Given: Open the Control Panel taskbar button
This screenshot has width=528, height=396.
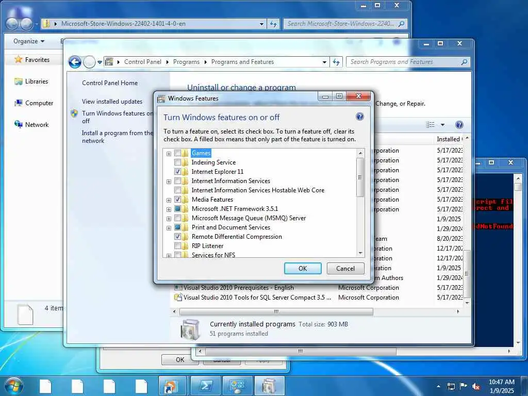Looking at the screenshot, I should 237,386.
